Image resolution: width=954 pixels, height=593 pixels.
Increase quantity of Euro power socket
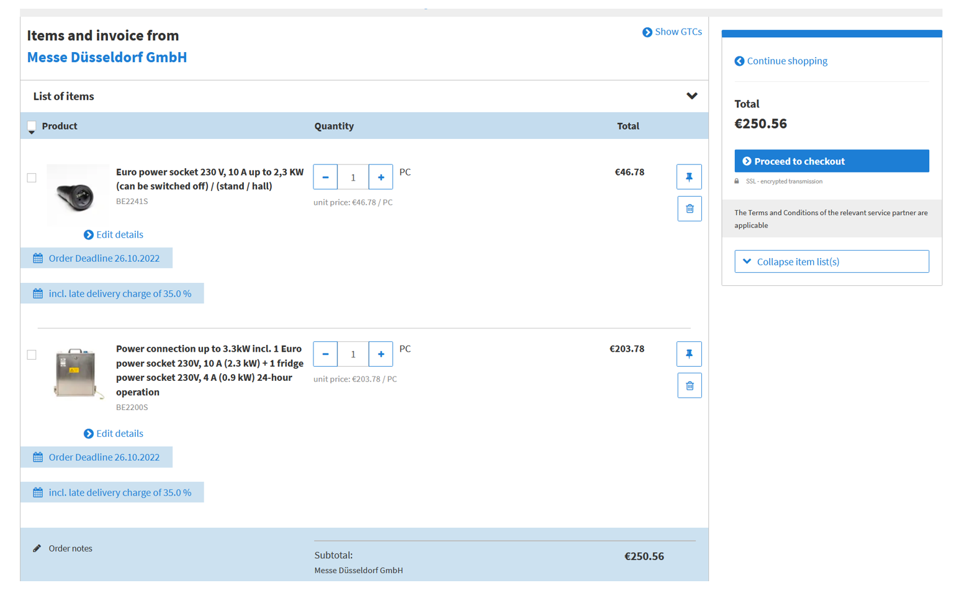pos(380,177)
